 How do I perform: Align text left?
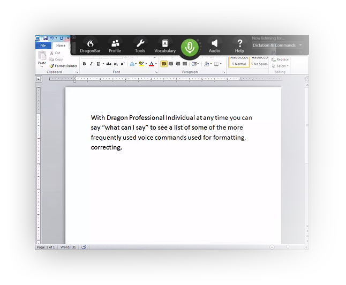pyautogui.click(x=164, y=64)
